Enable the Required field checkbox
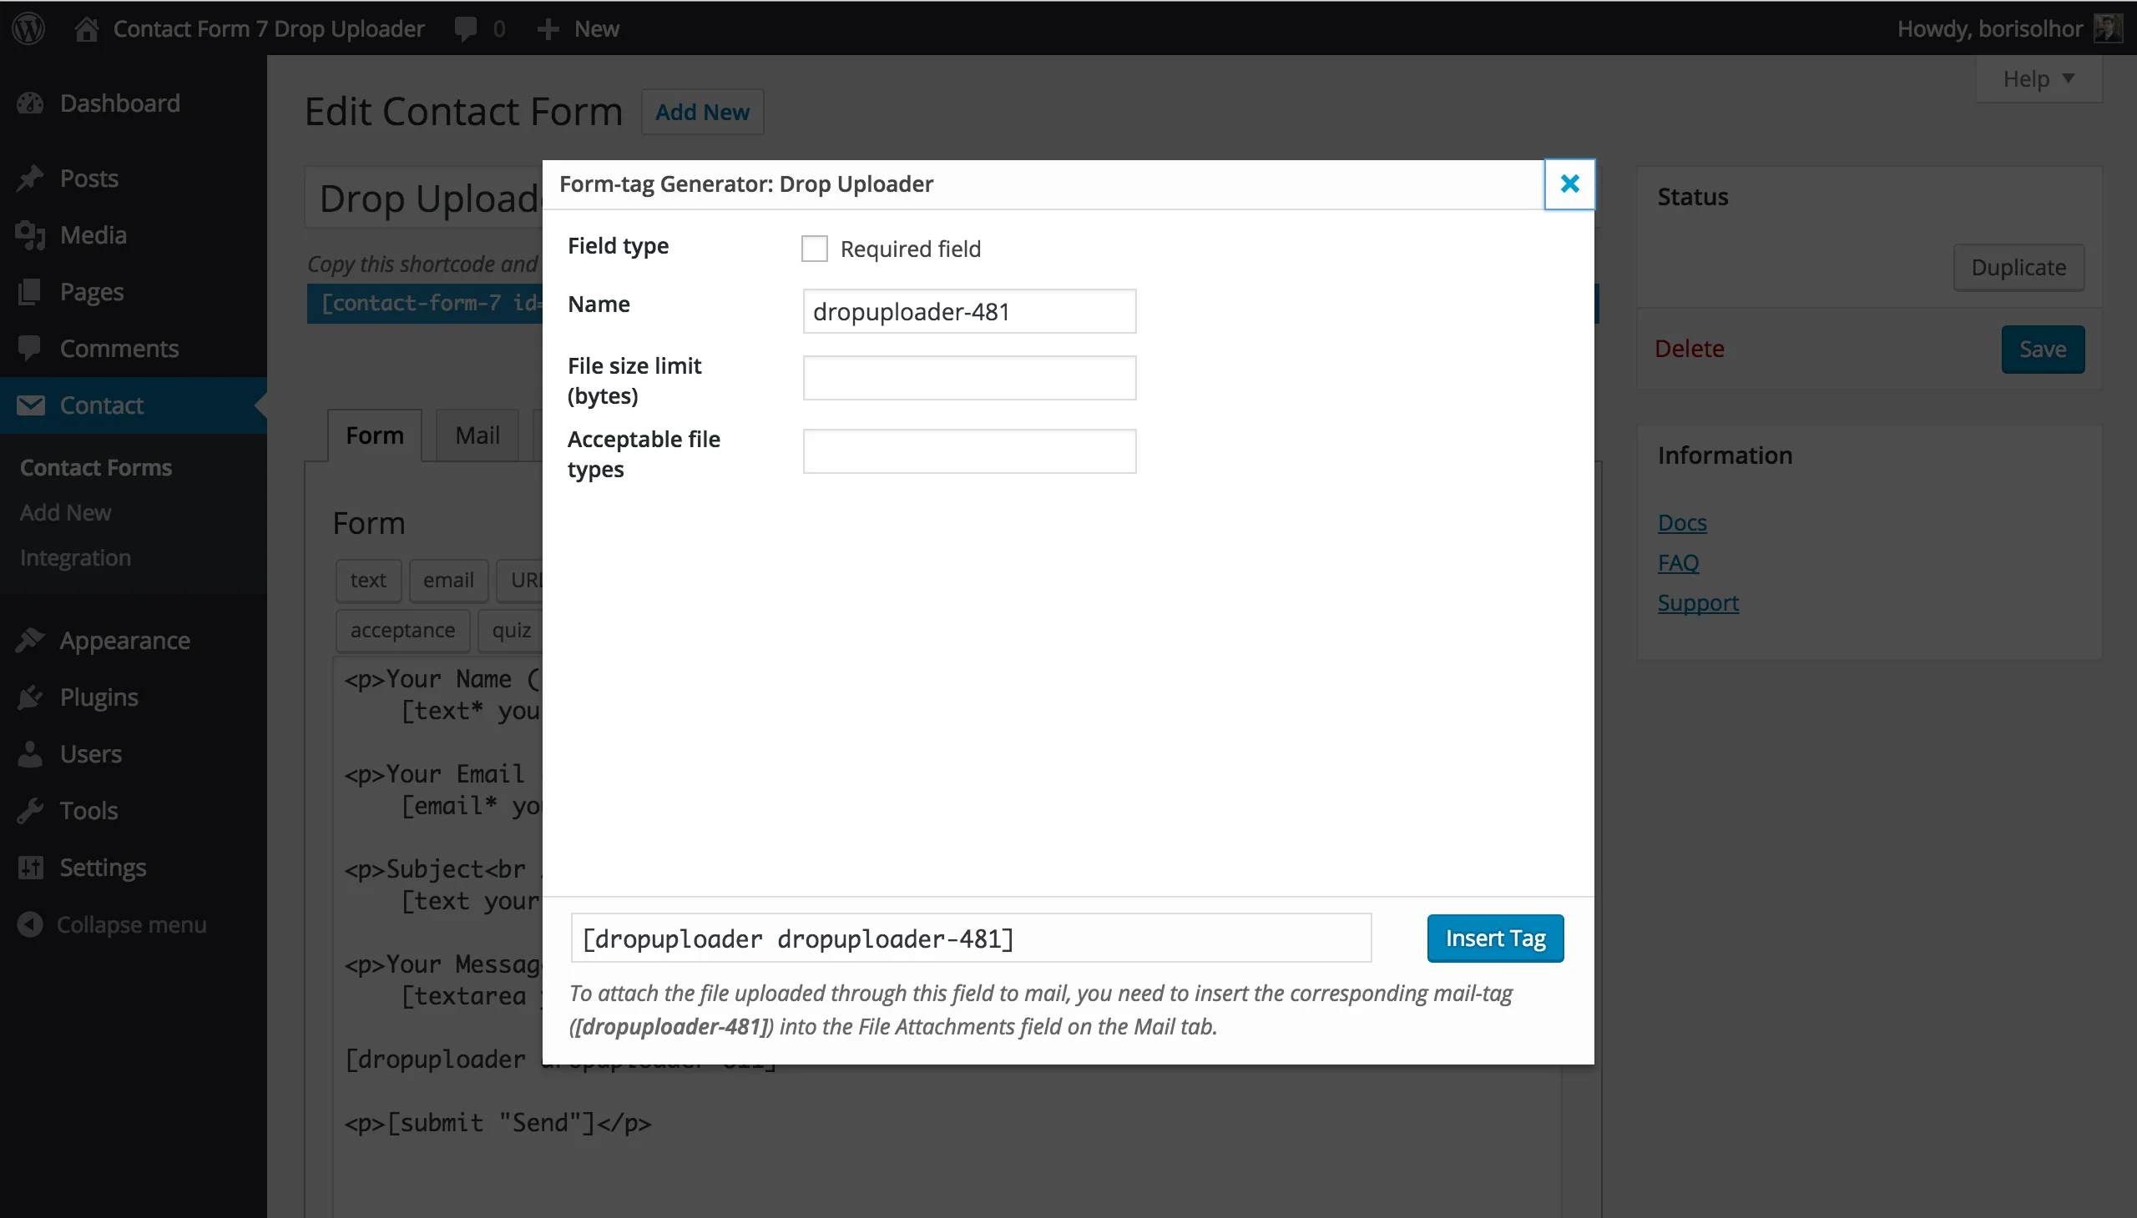 pyautogui.click(x=814, y=248)
